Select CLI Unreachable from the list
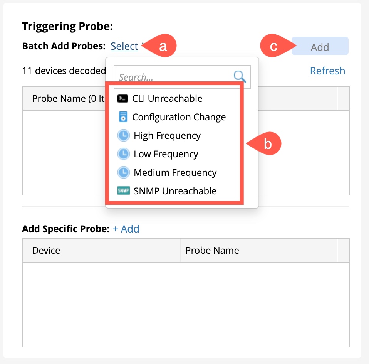369x364 pixels. tap(167, 98)
